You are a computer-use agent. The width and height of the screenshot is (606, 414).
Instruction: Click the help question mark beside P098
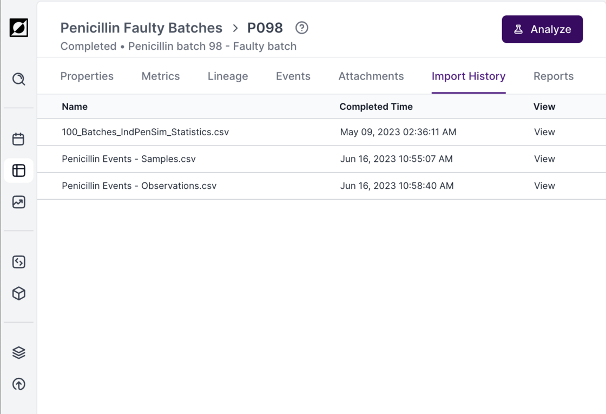click(302, 28)
